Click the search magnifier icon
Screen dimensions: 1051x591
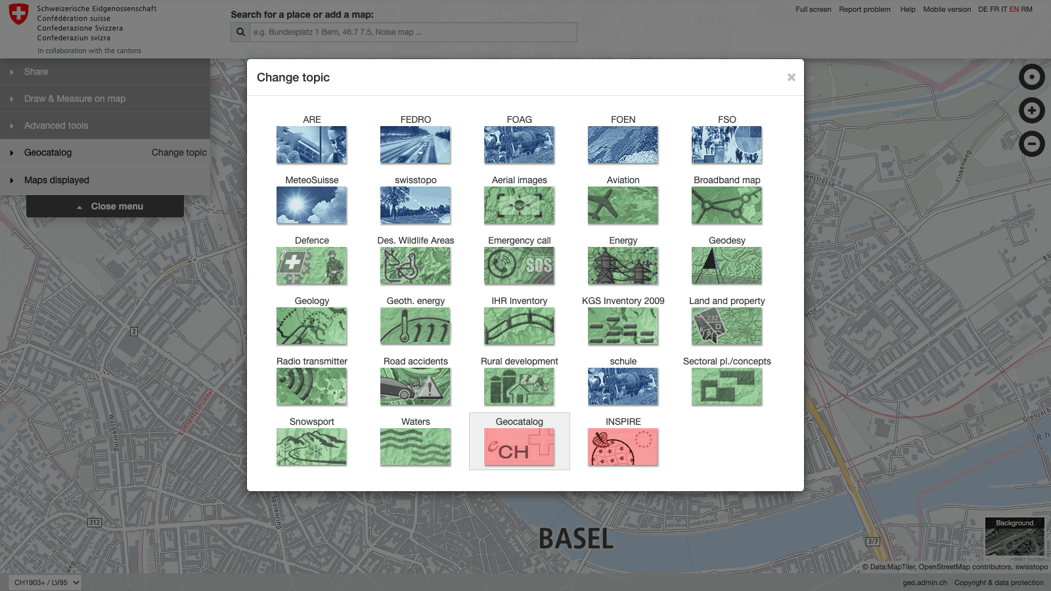point(240,32)
